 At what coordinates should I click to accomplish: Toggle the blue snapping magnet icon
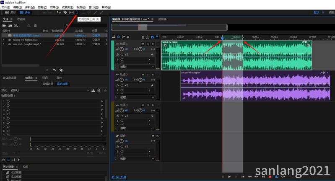[x=152, y=37]
